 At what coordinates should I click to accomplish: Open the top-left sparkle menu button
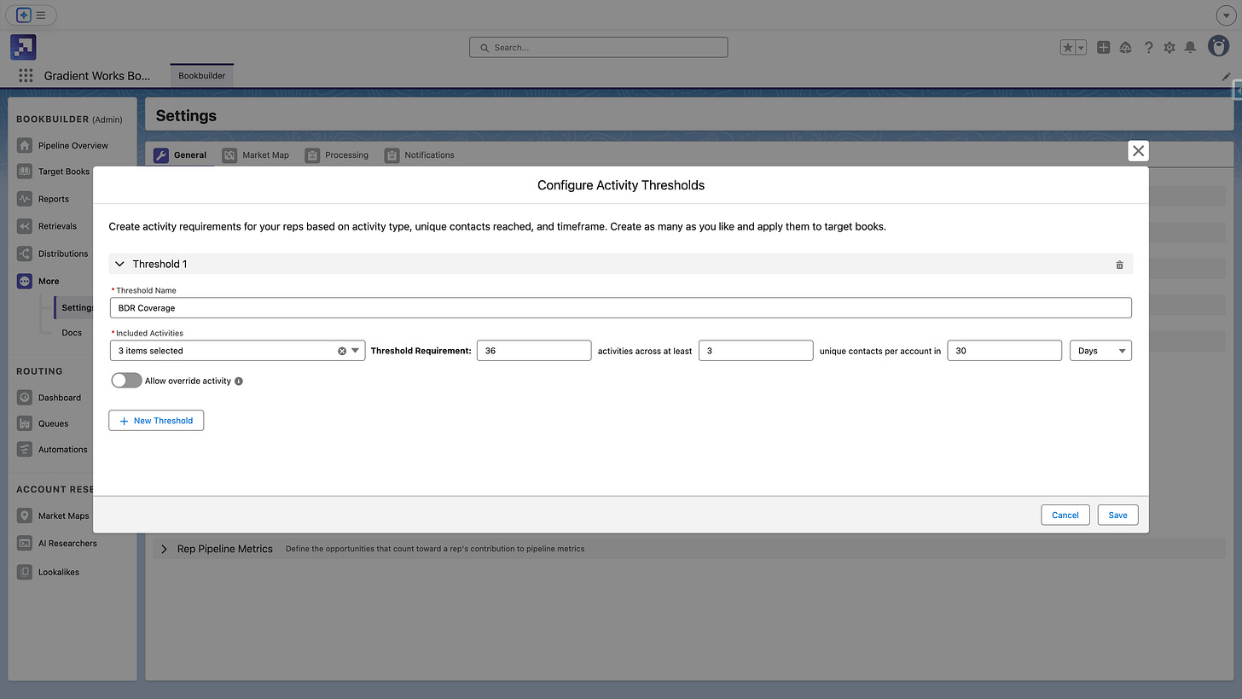coord(32,15)
